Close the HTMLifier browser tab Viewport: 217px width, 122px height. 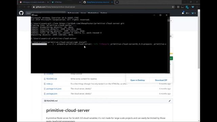[80, 2]
